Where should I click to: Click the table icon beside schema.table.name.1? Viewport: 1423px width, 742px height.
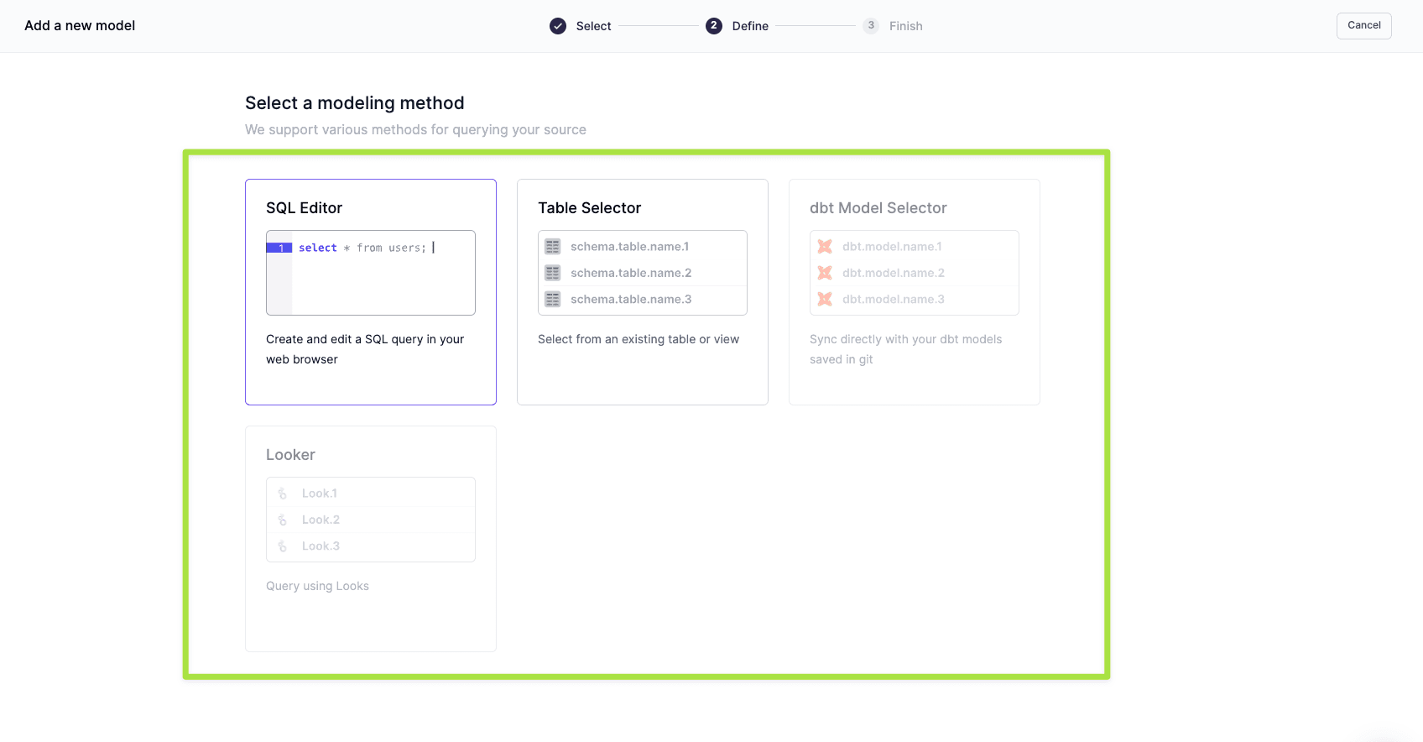click(552, 247)
